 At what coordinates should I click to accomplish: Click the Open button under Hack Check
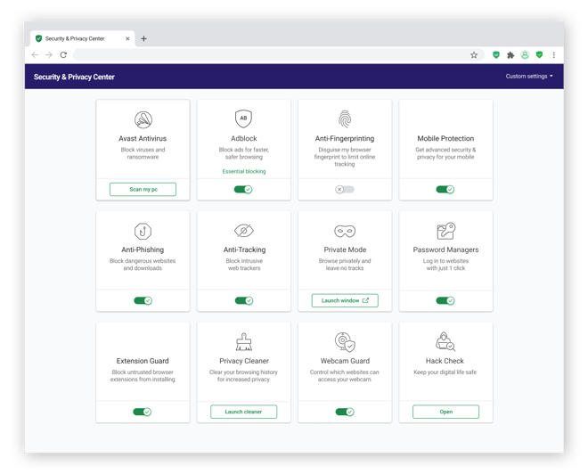coord(445,412)
